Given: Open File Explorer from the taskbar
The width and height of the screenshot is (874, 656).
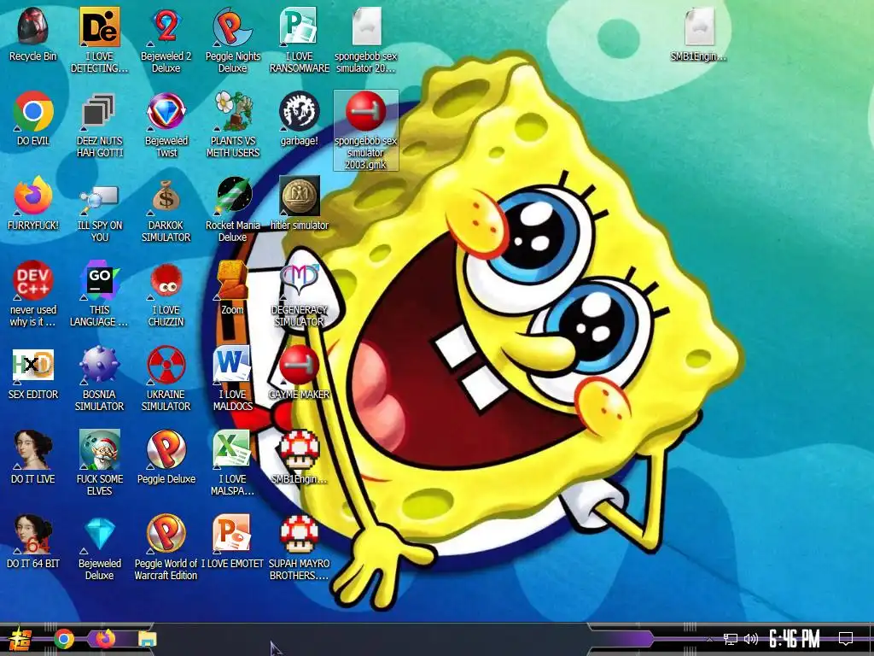Looking at the screenshot, I should [148, 639].
